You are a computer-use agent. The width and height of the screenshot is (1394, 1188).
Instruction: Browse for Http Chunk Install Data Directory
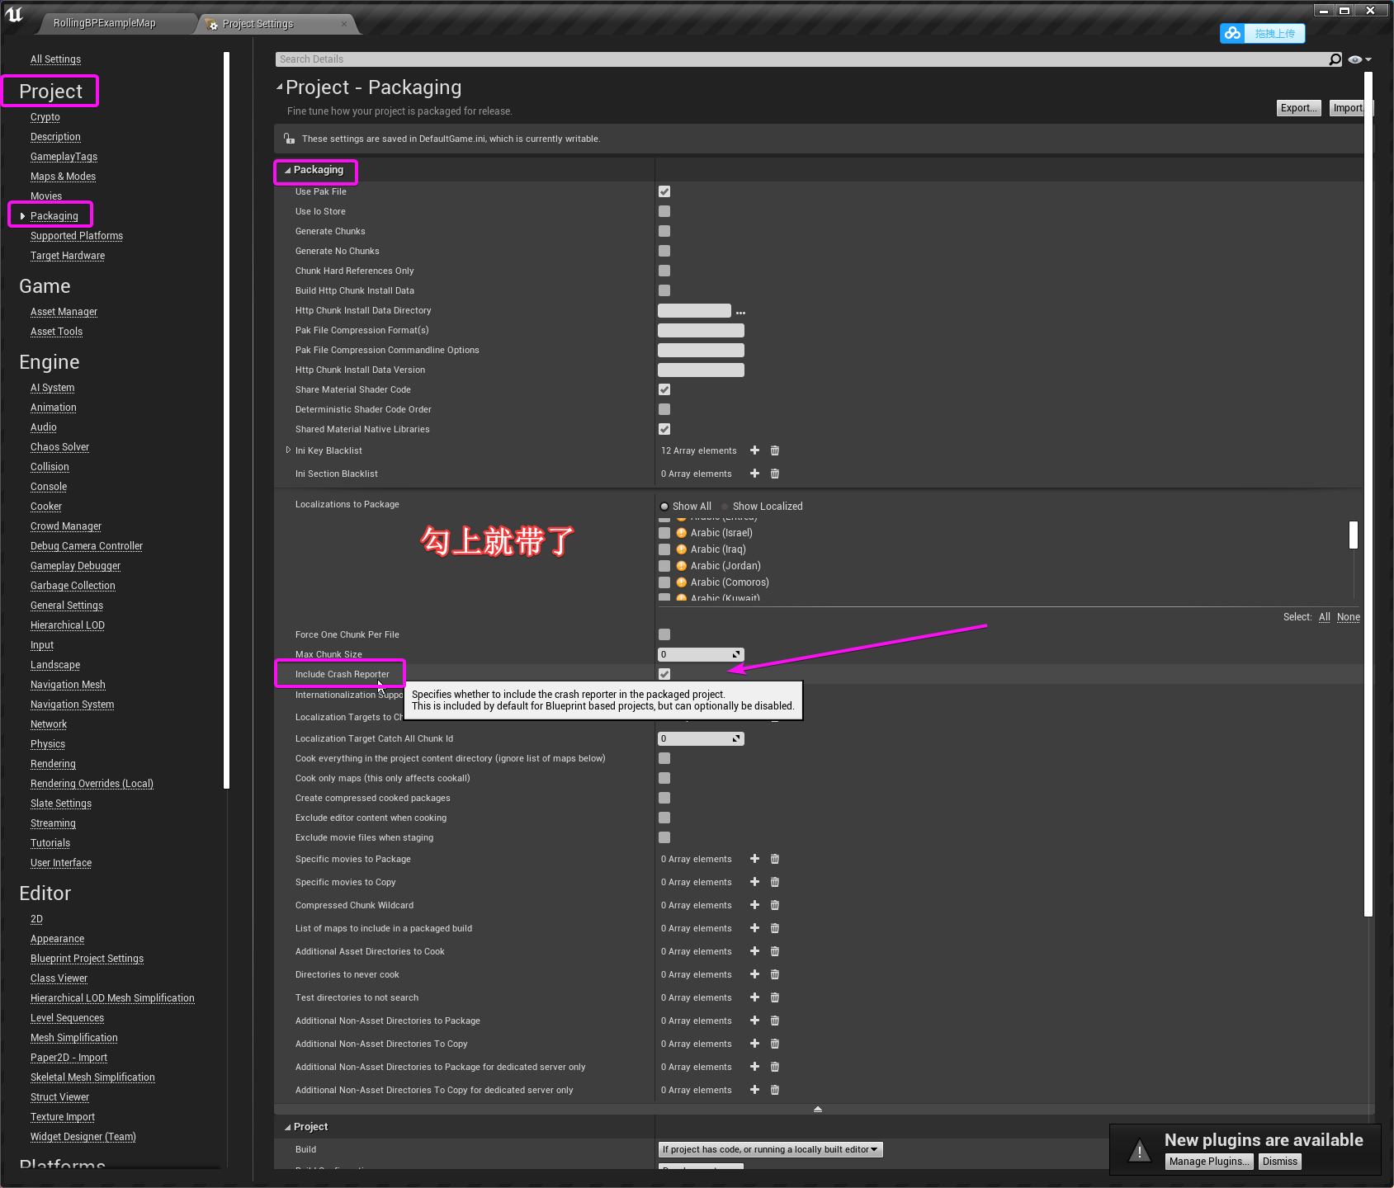click(x=740, y=310)
